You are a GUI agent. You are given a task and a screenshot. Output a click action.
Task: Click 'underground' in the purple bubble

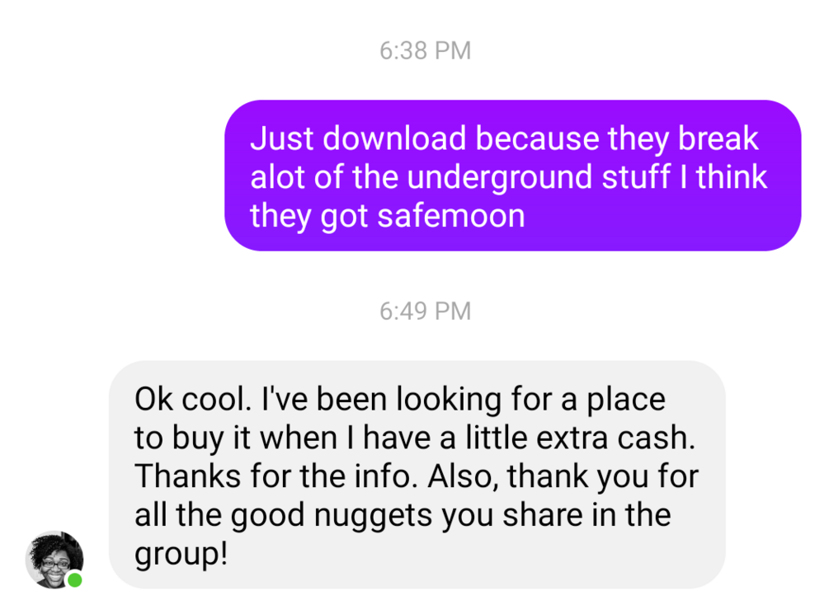[x=500, y=178]
